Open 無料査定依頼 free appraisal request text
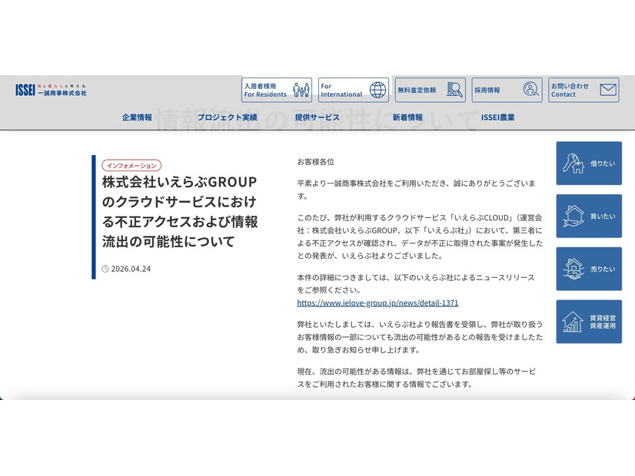 point(417,90)
